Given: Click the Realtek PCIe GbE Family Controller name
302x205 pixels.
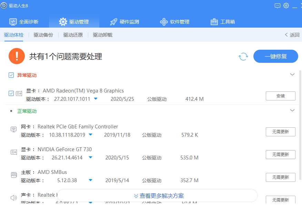Looking at the screenshot, I should pos(78,127).
